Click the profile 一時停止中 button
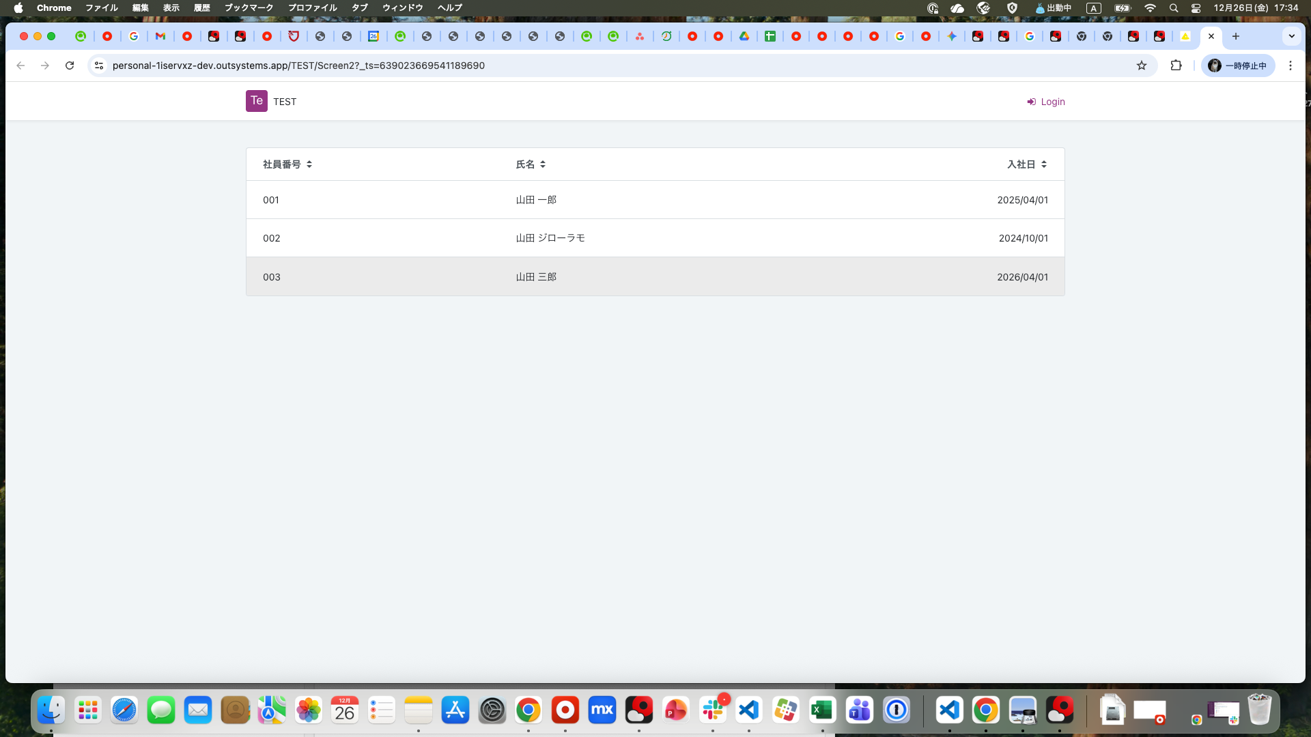1311x737 pixels. (1237, 66)
